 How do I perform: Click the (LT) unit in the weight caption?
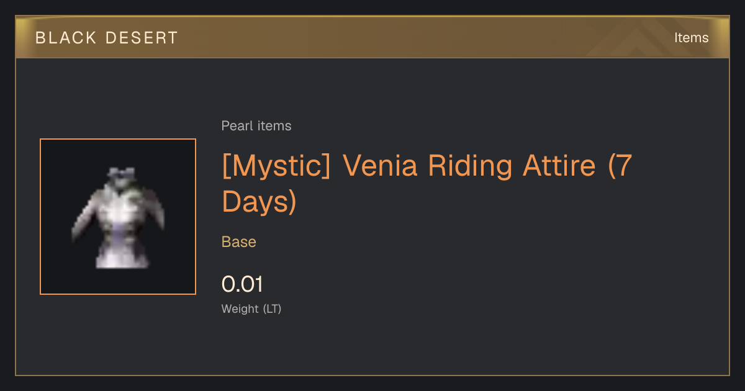[x=272, y=309]
